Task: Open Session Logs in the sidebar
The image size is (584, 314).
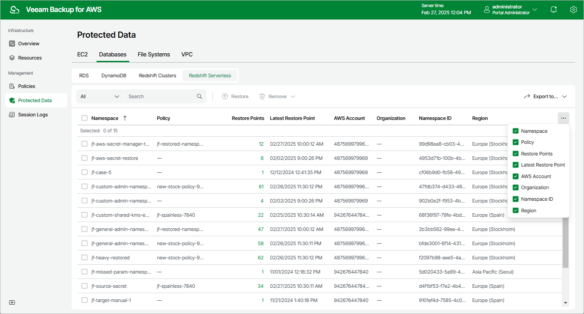Action: coord(32,115)
